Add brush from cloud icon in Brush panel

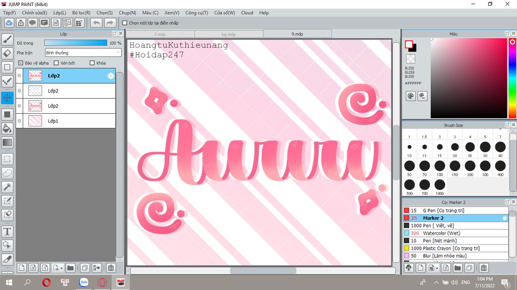(x=409, y=268)
